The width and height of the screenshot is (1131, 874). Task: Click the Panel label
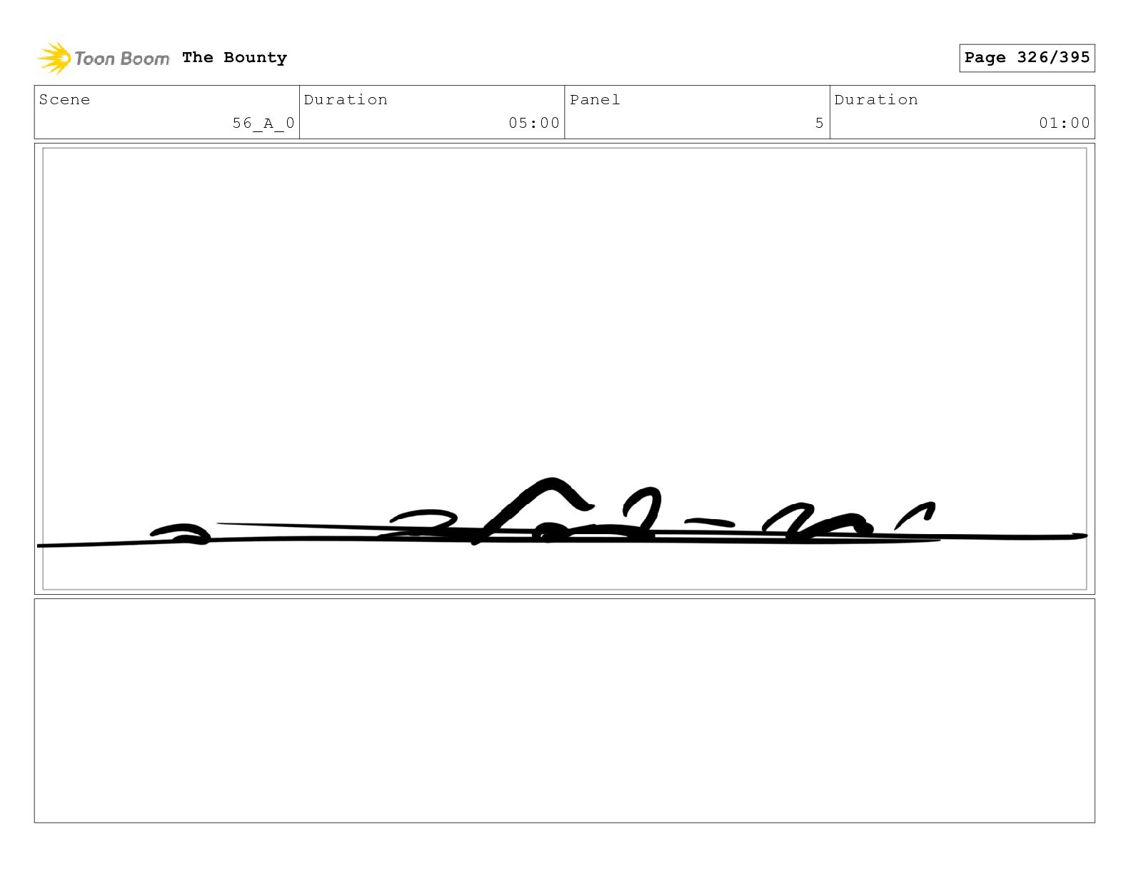(595, 100)
